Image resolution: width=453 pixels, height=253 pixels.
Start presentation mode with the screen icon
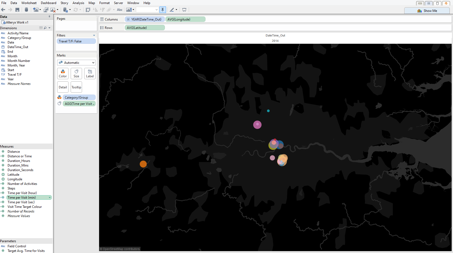pos(184,10)
